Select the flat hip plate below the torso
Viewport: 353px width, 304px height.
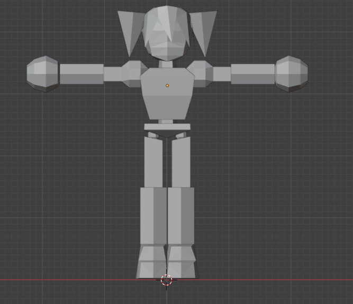(x=167, y=127)
